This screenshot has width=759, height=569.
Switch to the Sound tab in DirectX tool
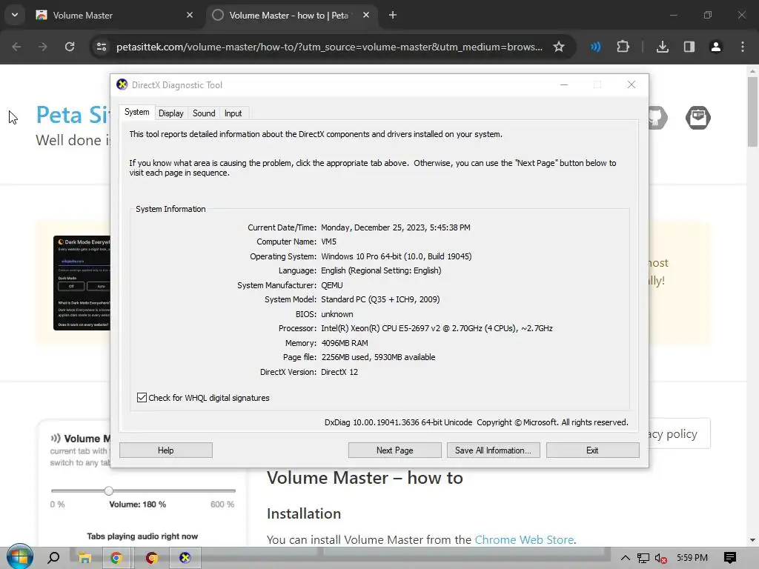[x=204, y=113]
